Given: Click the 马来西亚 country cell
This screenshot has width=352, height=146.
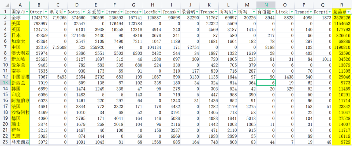Looking at the screenshot, I should 20,141.
